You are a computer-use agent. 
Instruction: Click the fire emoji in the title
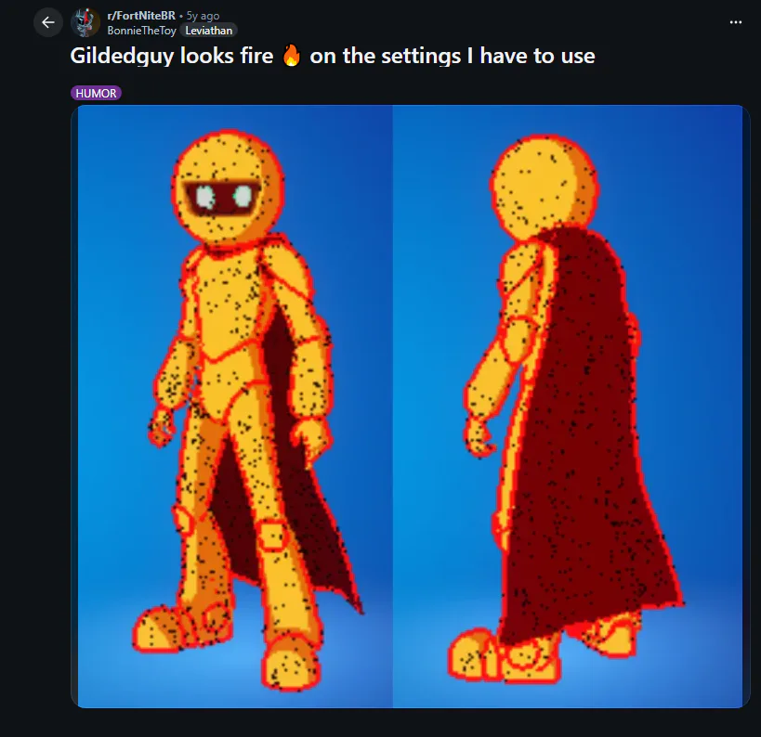point(291,57)
